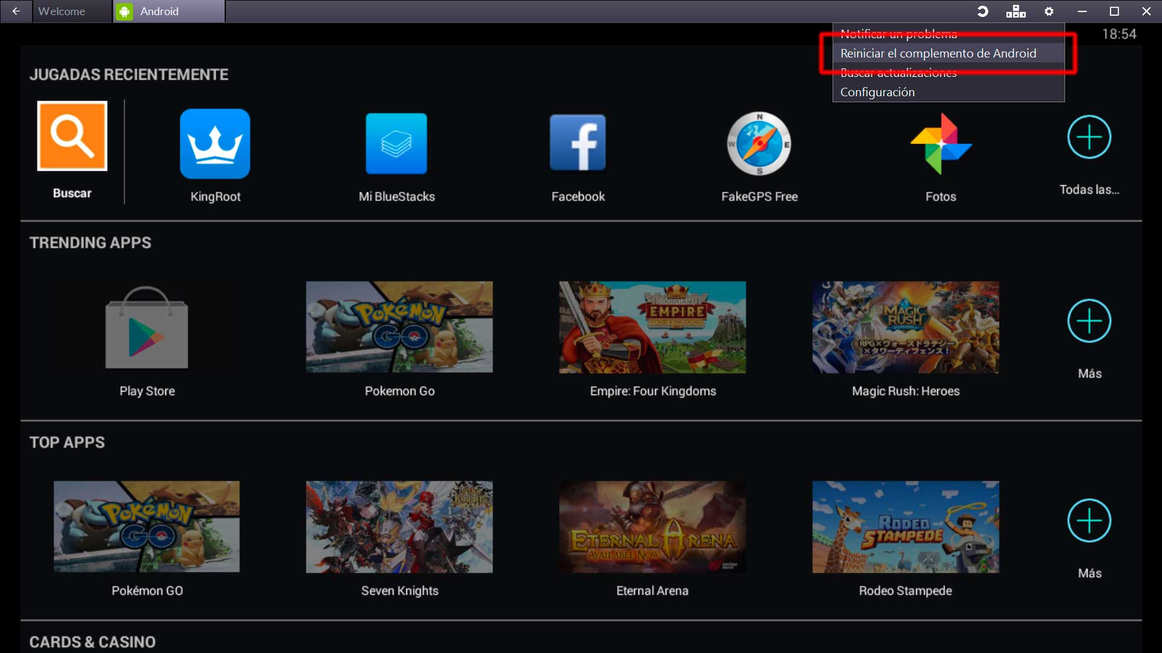The width and height of the screenshot is (1162, 653).
Task: Click the Play Store label
Action: [147, 391]
